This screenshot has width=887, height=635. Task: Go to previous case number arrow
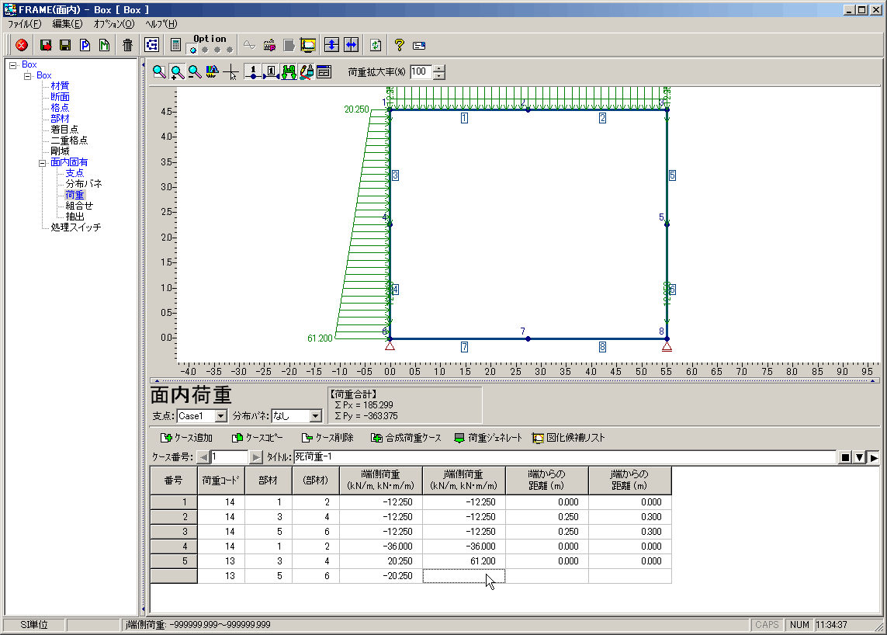[x=203, y=456]
